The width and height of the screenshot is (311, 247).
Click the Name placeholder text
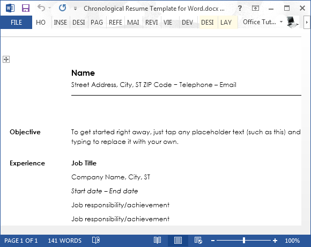pos(83,73)
